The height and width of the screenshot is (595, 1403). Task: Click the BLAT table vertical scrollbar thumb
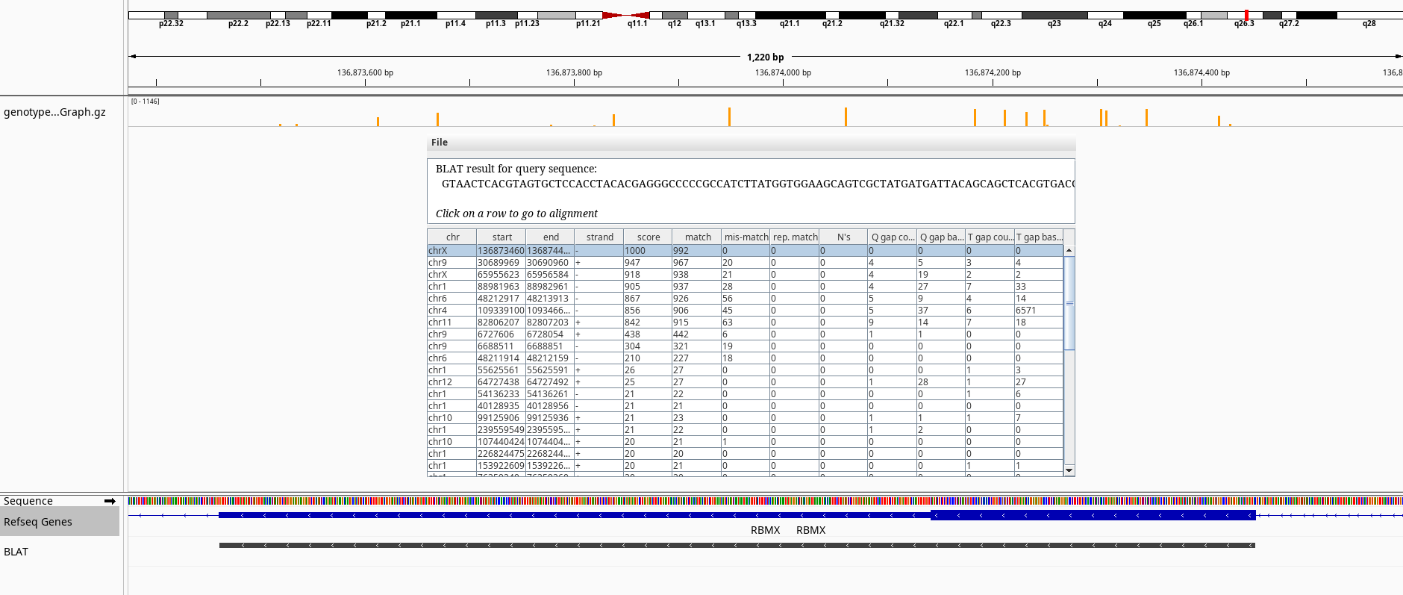1069,303
